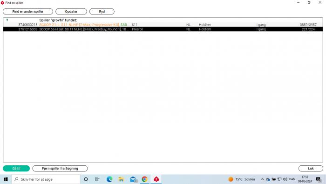
Task: Open the Mail app icon
Action: (x=133, y=179)
